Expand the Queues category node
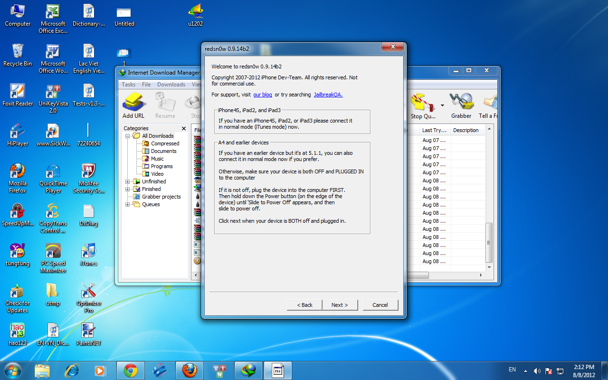The image size is (608, 380). 128,204
